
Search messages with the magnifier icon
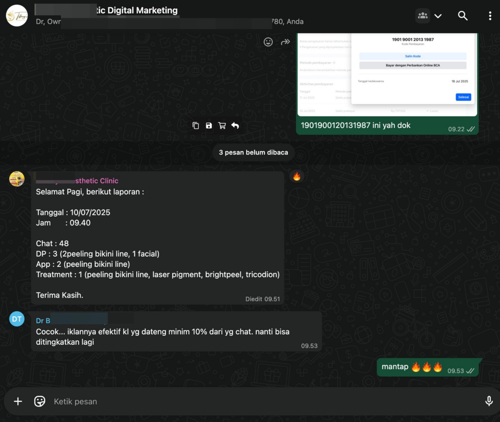click(x=462, y=16)
